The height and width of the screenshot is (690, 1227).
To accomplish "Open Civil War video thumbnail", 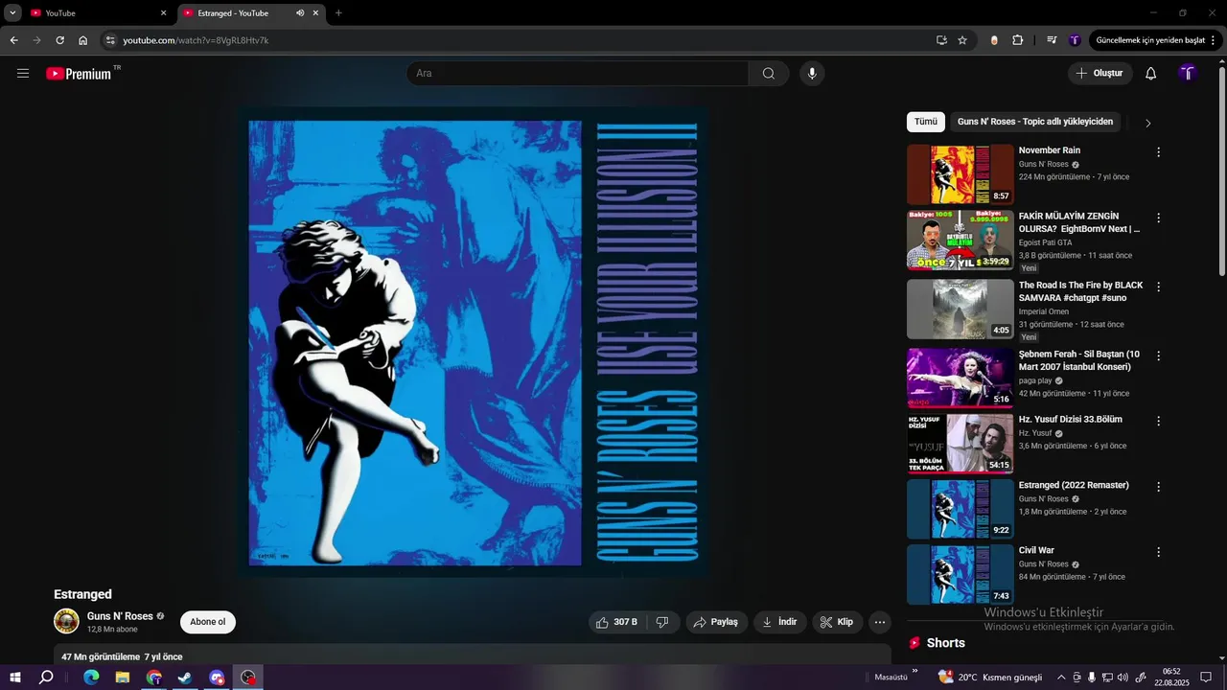I will [961, 574].
